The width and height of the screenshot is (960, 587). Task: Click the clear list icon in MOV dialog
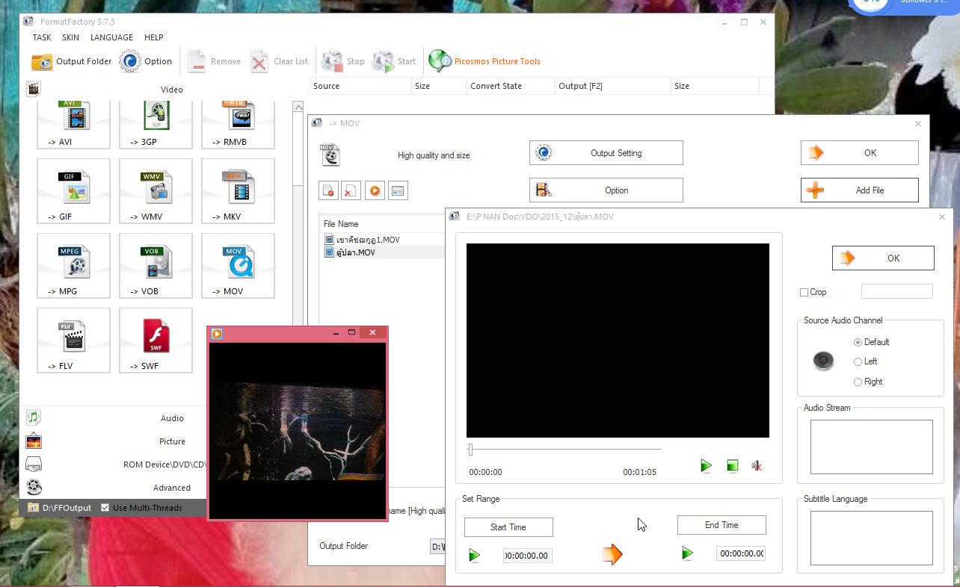[351, 190]
